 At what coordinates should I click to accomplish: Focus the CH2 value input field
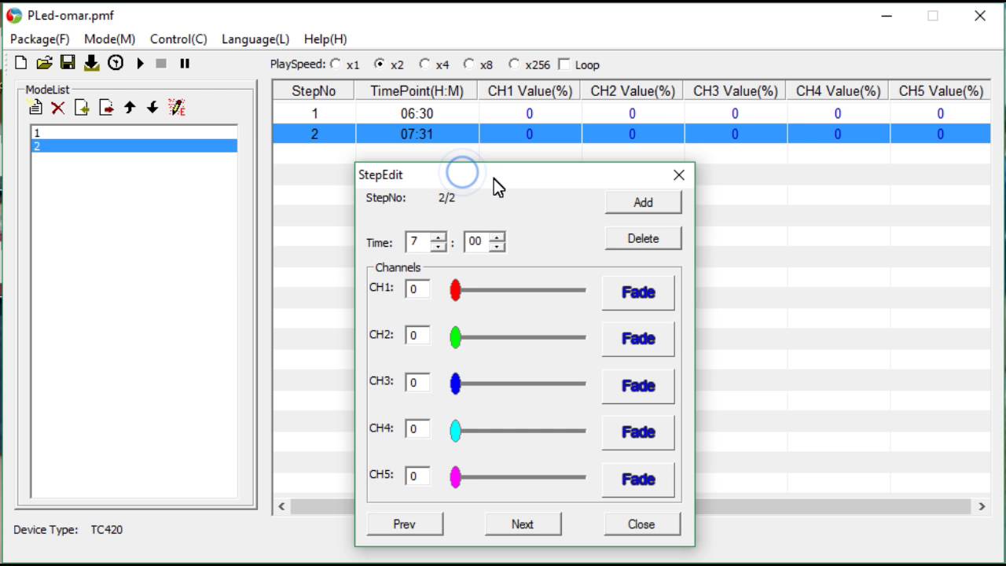click(417, 336)
